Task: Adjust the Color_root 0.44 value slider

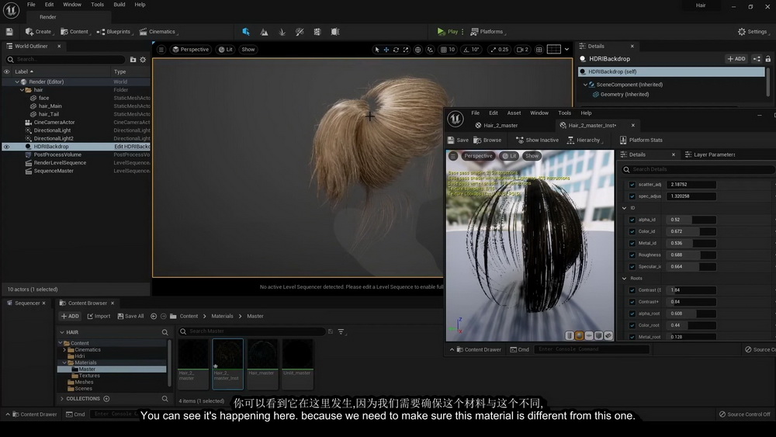Action: 691,326
